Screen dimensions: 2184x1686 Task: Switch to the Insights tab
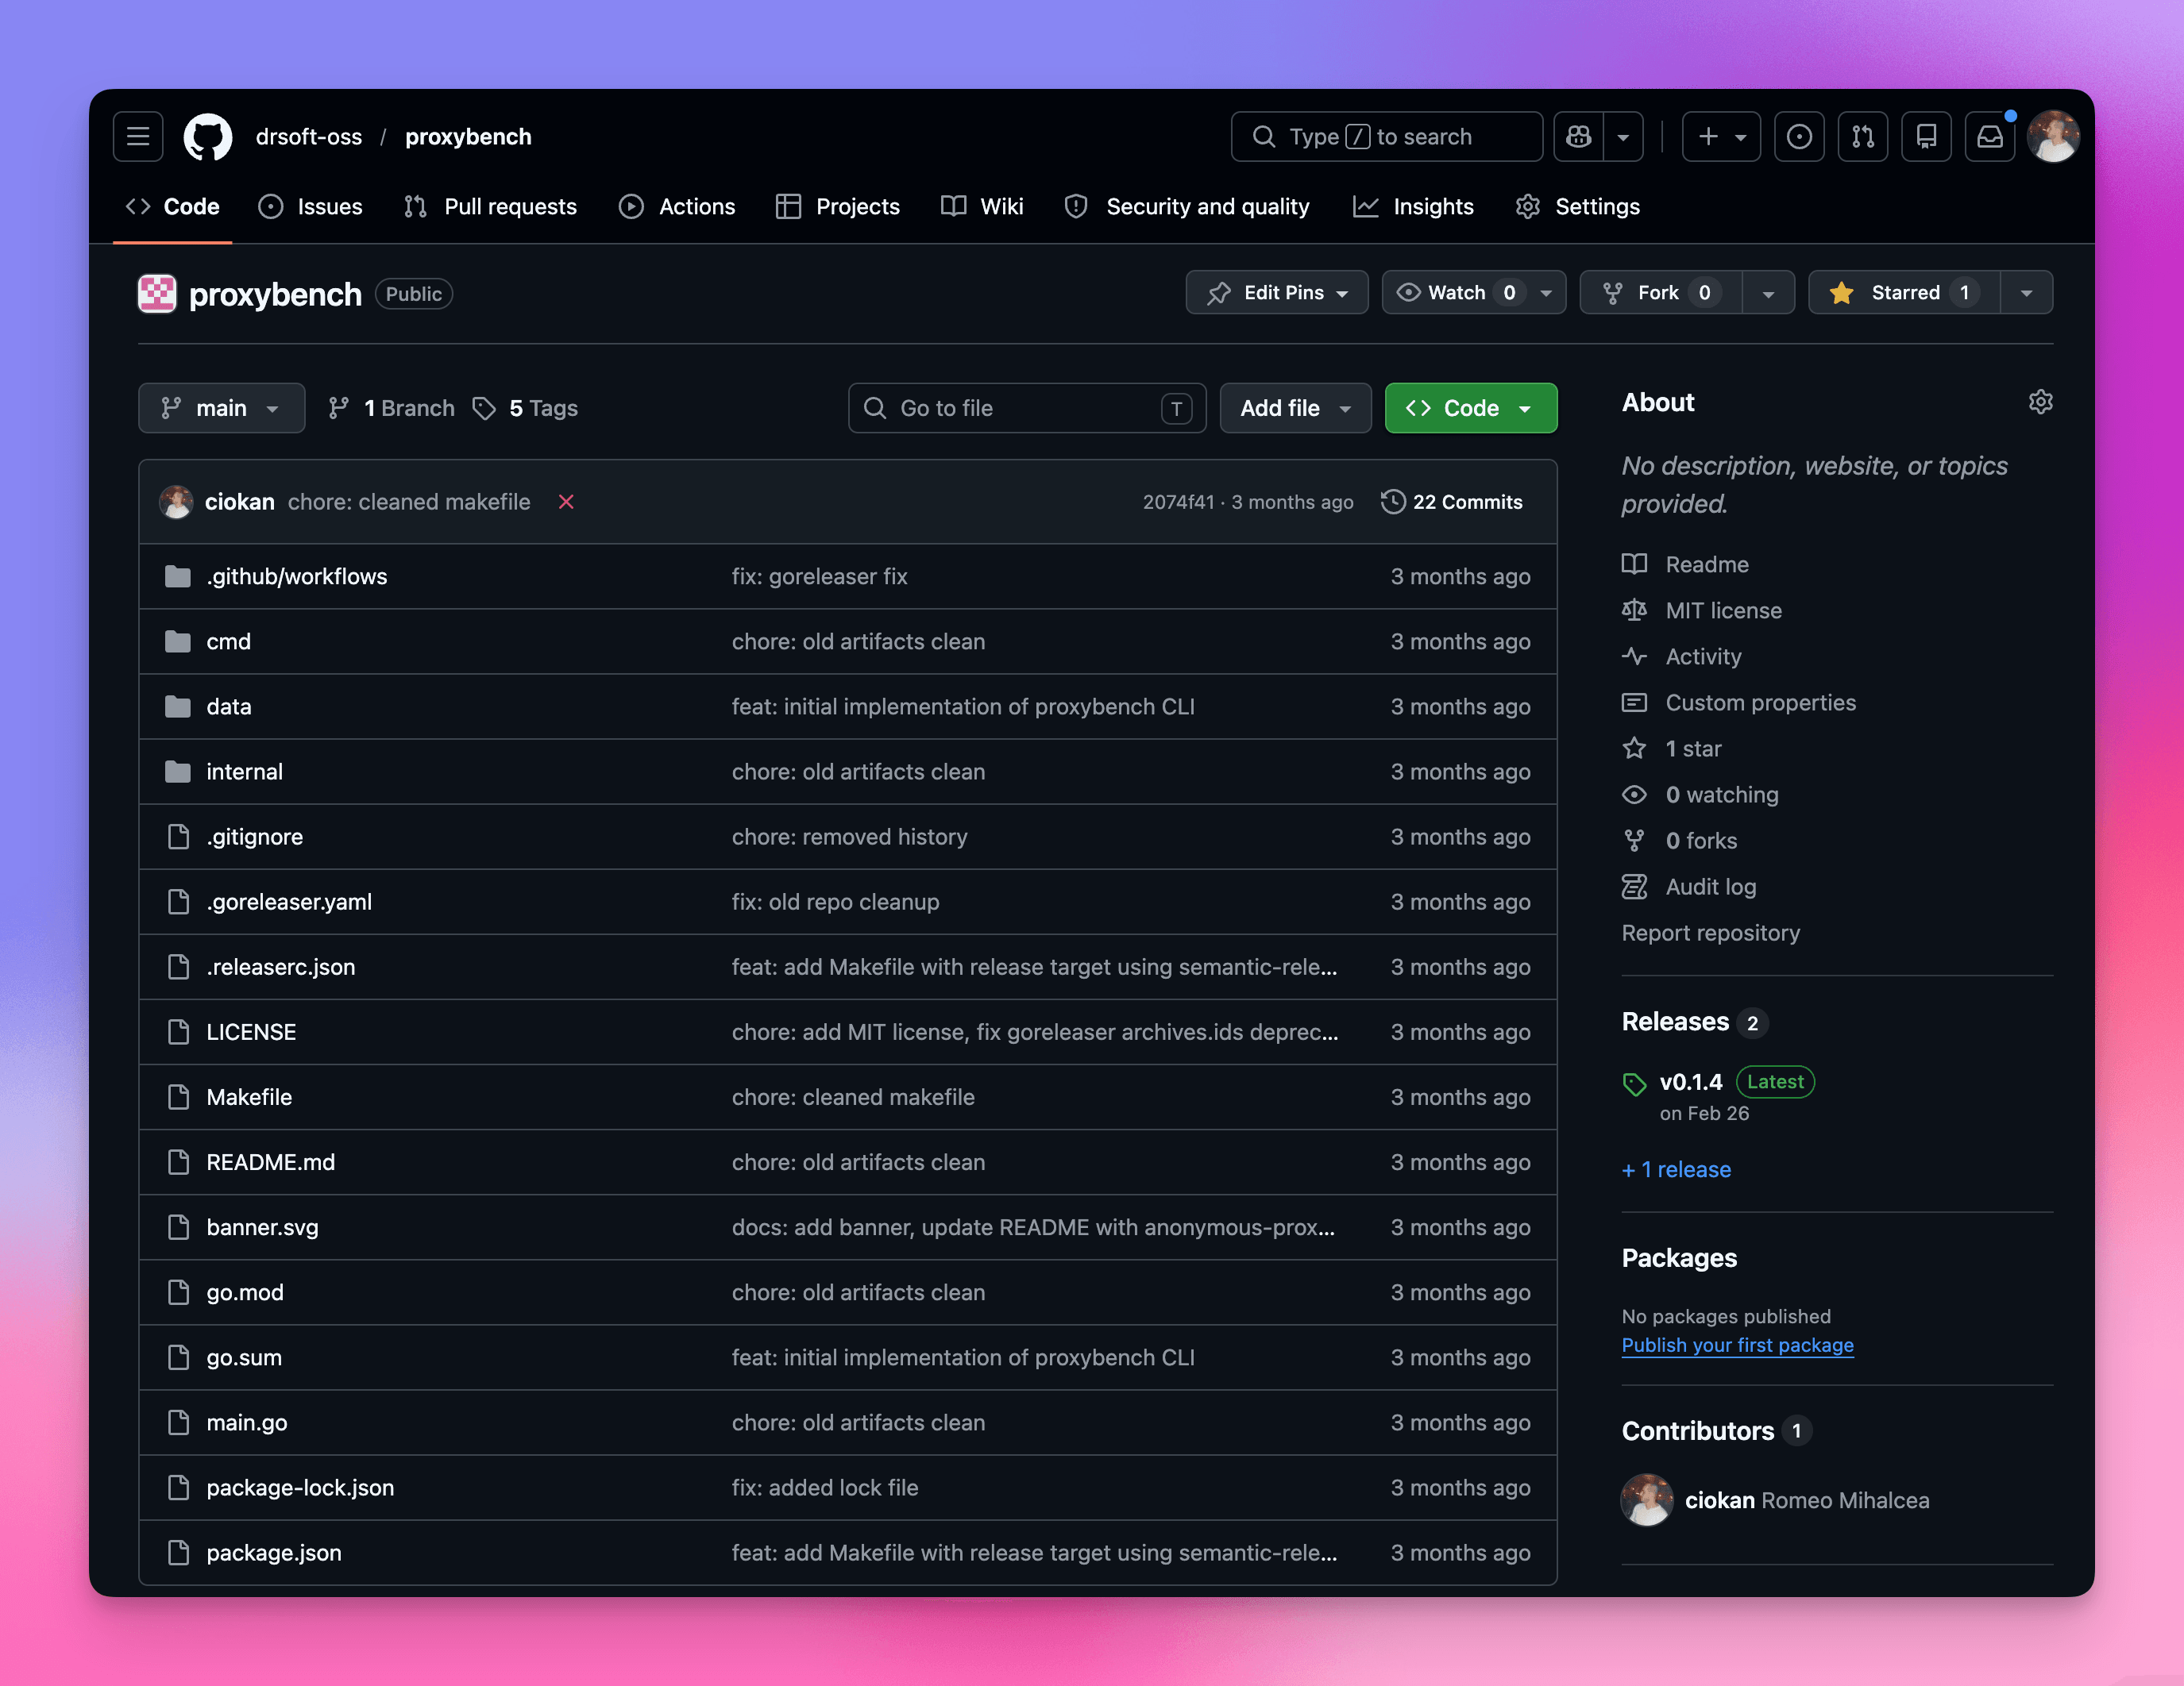pos(1413,207)
